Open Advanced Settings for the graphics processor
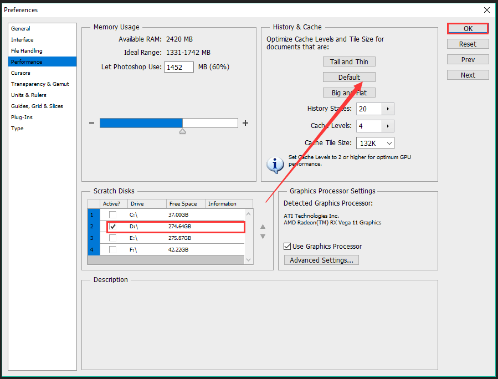This screenshot has width=498, height=379. coord(321,259)
